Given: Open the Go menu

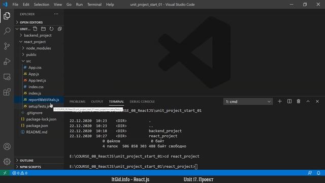Looking at the screenshot, I should [69, 5].
